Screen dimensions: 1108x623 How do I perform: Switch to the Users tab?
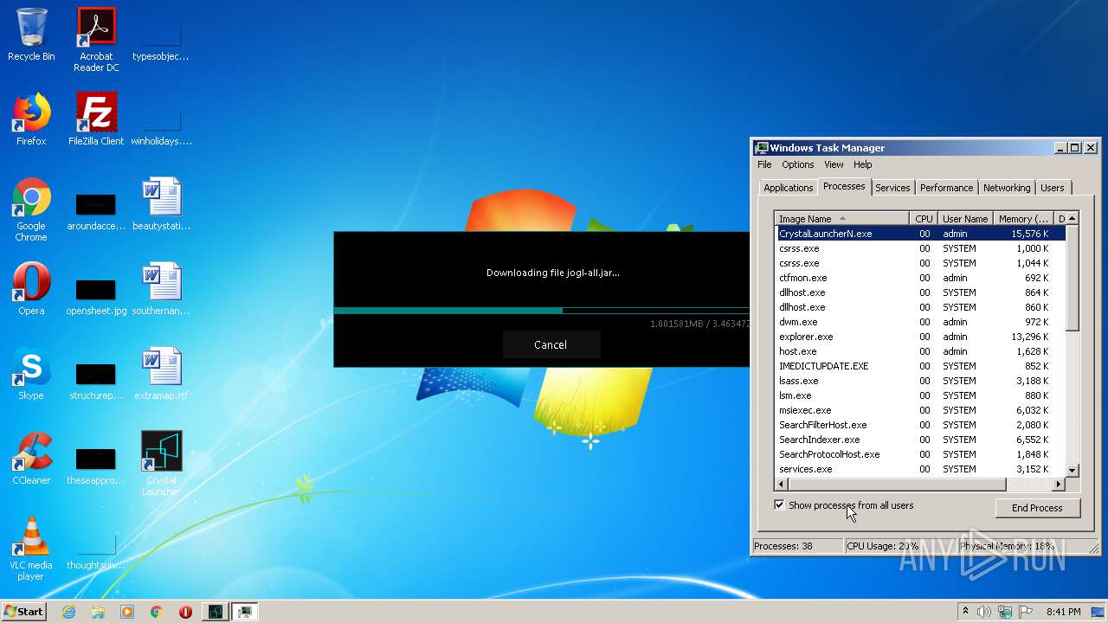pyautogui.click(x=1053, y=188)
